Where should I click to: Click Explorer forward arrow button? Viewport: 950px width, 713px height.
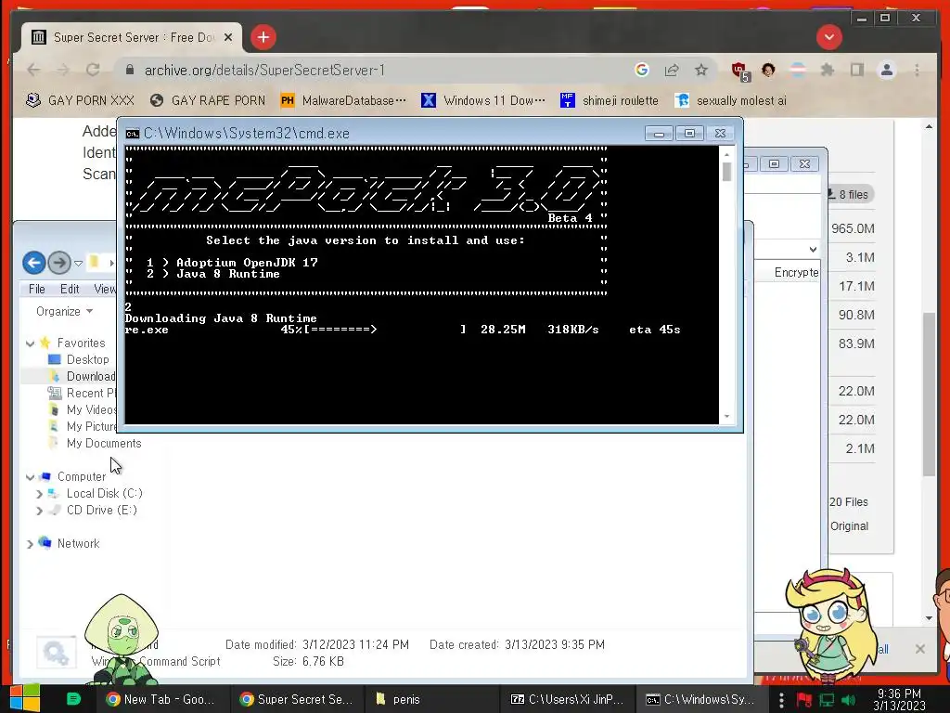click(59, 263)
